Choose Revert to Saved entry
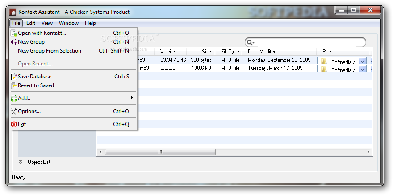393x195 pixels. click(x=73, y=85)
